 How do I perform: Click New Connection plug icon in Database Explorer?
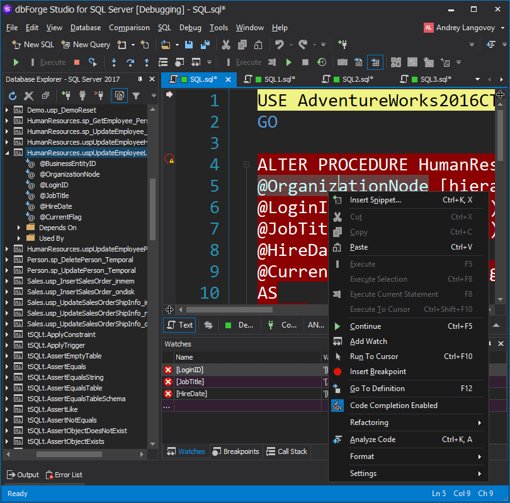[x=66, y=96]
